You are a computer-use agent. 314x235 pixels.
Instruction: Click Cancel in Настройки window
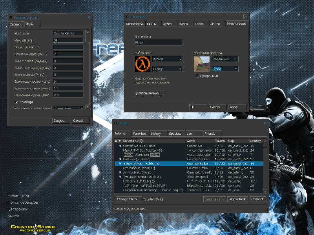[217, 107]
